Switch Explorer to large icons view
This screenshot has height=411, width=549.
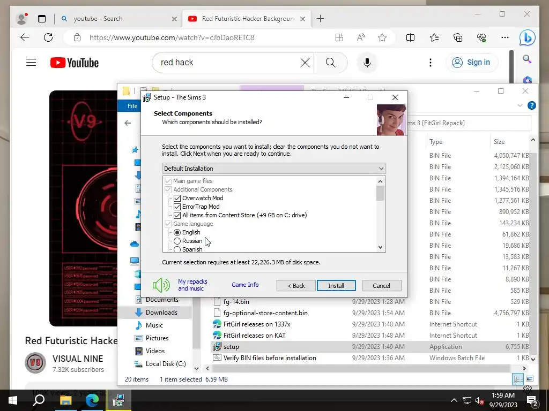530,379
